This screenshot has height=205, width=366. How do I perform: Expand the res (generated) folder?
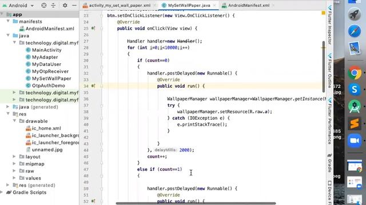[x=8, y=185]
